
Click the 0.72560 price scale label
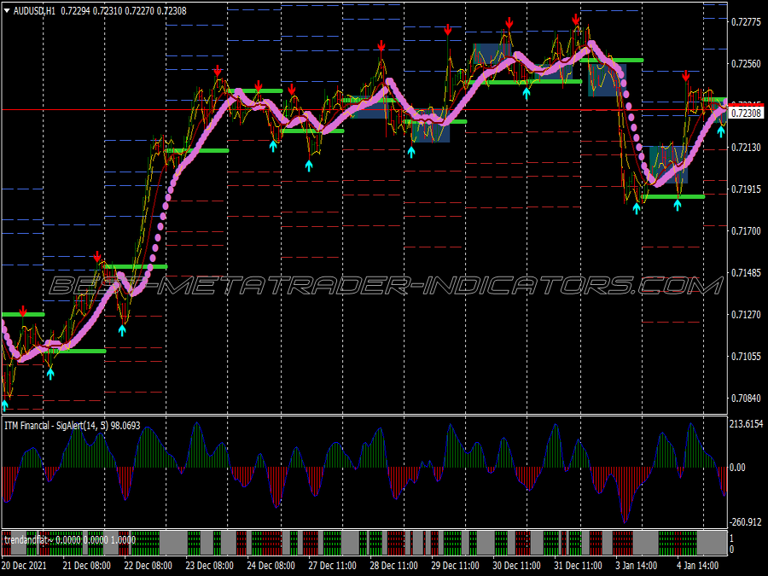coord(746,64)
